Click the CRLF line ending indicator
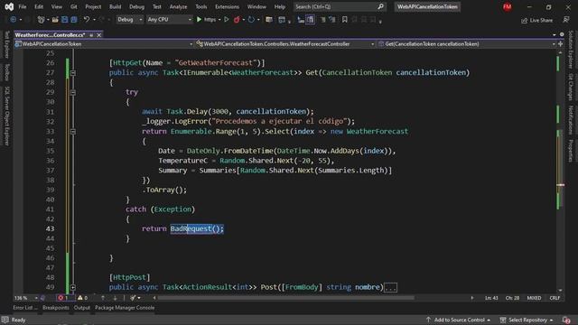The height and width of the screenshot is (325, 578). (555, 298)
